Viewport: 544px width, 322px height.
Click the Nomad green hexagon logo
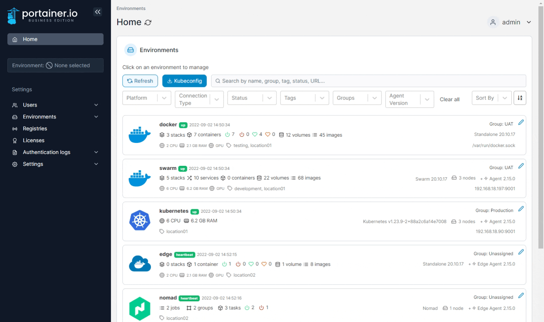(x=140, y=309)
